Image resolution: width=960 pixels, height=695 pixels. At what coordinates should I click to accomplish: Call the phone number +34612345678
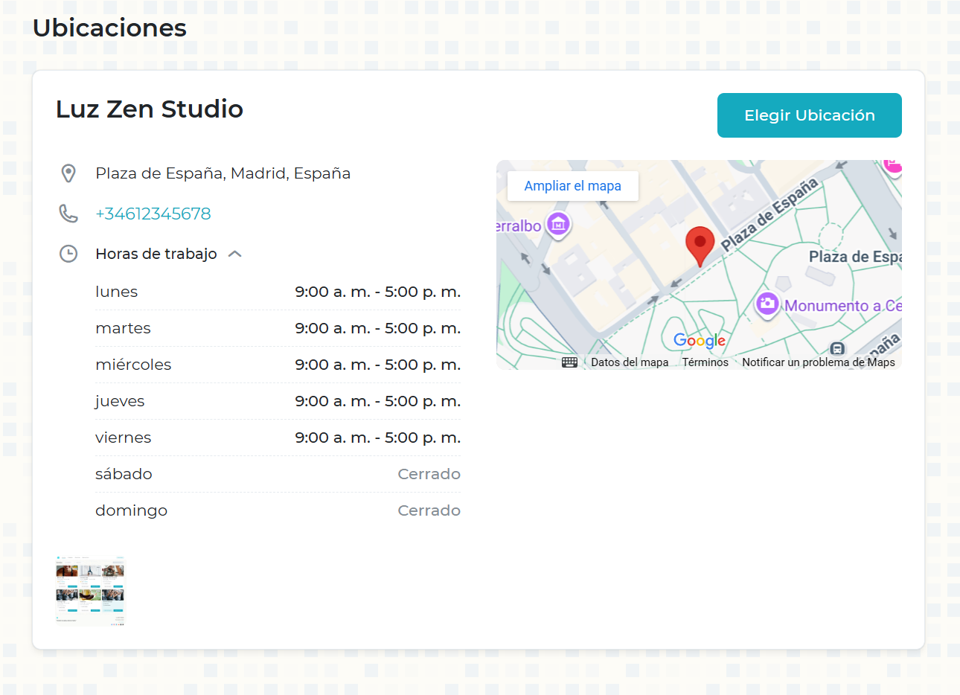coord(153,214)
